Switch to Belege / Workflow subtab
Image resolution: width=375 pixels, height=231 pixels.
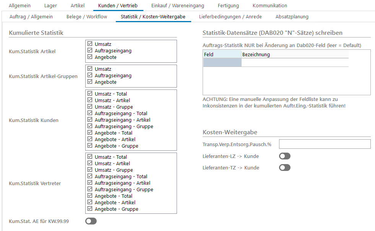tap(87, 17)
